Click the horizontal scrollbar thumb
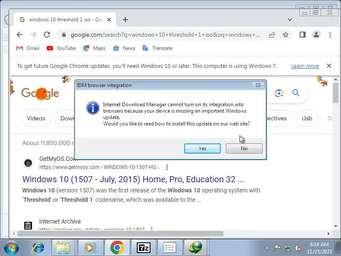The image size is (341, 256). tap(120, 233)
